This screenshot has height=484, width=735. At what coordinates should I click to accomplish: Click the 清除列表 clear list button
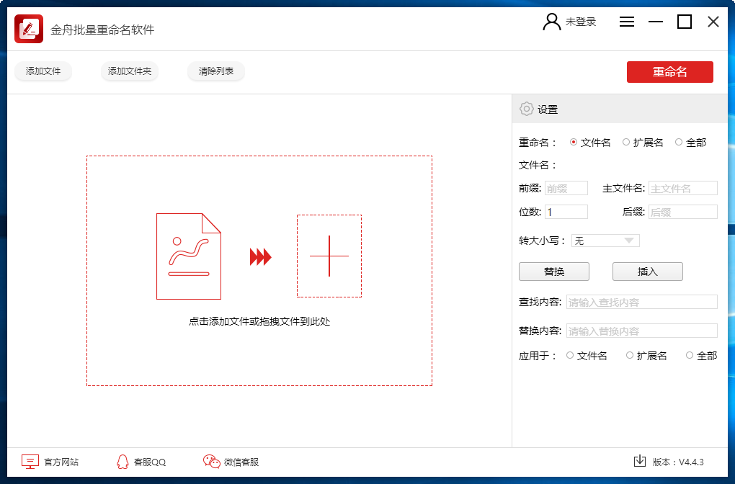point(215,71)
